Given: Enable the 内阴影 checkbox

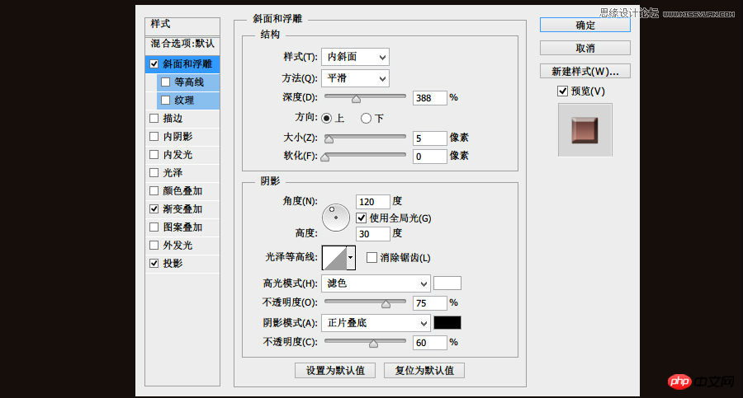Looking at the screenshot, I should 154,136.
